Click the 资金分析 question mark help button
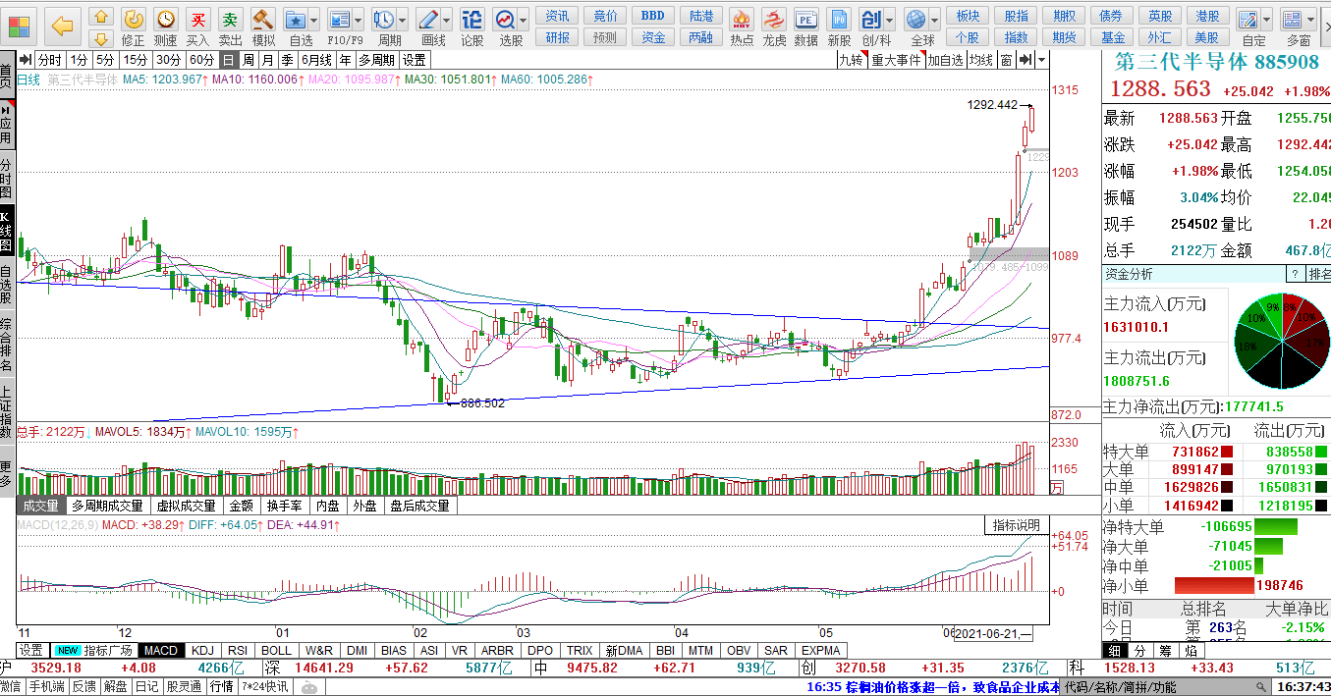1331x696 pixels. (1296, 274)
